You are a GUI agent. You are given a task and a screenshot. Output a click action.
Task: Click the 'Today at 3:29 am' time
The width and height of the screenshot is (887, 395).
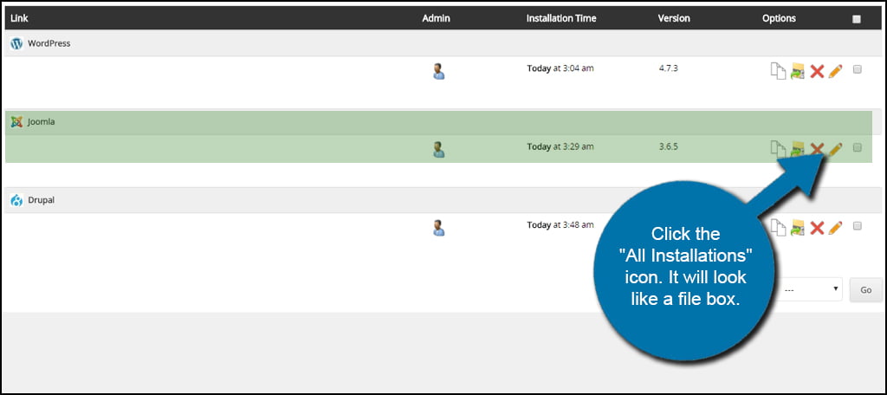pos(560,146)
